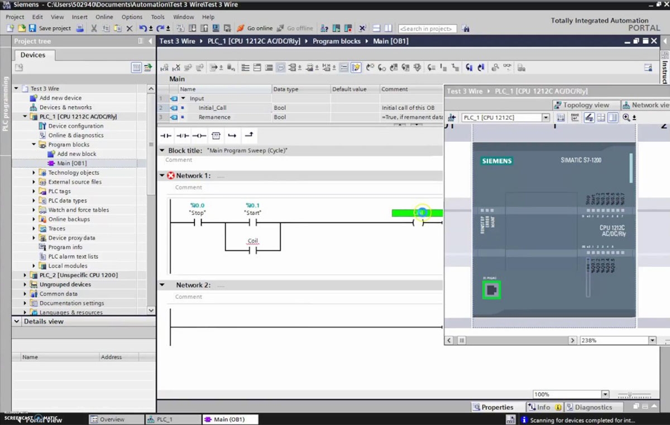
Task: Click the zoom slider in the editor footer
Action: coord(634,394)
